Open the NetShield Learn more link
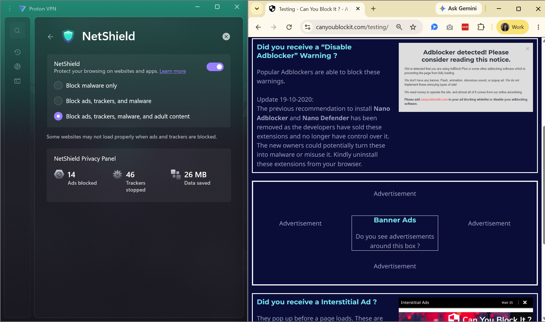Viewport: 545px width, 322px height. 173,71
